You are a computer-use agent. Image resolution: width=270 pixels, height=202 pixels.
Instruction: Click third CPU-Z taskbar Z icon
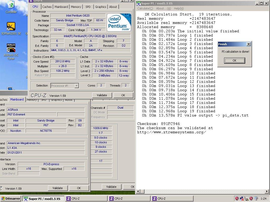pyautogui.click(x=155, y=199)
